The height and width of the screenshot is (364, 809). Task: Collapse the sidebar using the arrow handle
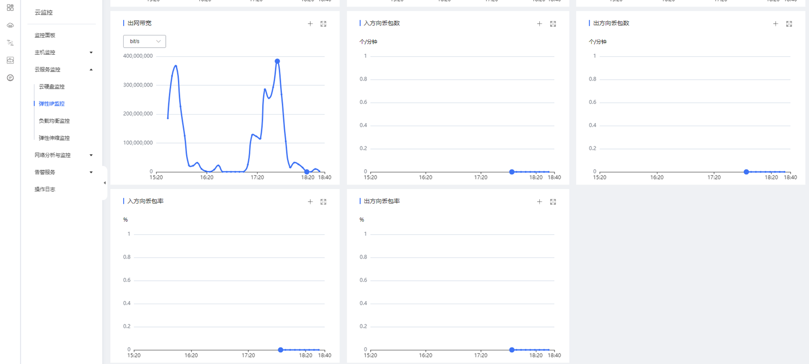[x=104, y=183]
